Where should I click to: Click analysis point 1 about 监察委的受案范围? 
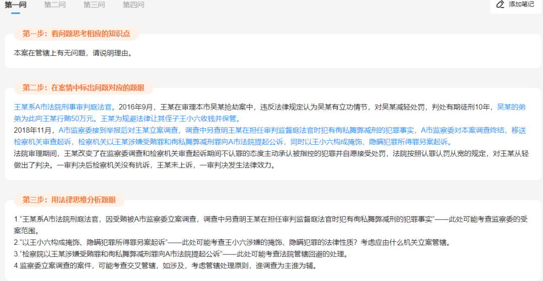pos(271,225)
